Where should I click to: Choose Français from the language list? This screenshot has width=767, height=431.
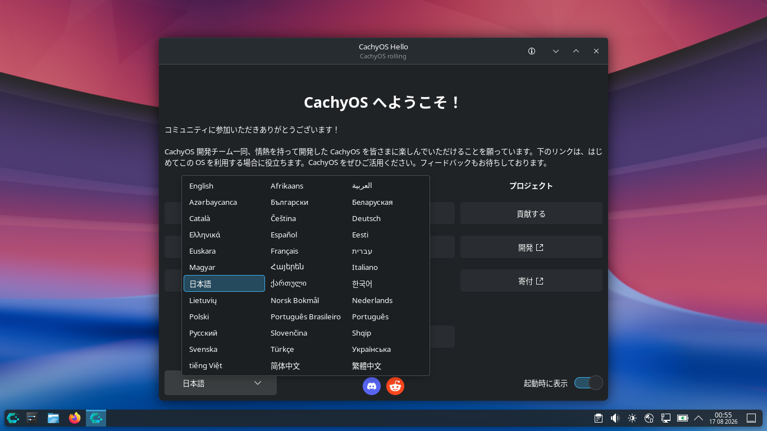pyautogui.click(x=305, y=251)
